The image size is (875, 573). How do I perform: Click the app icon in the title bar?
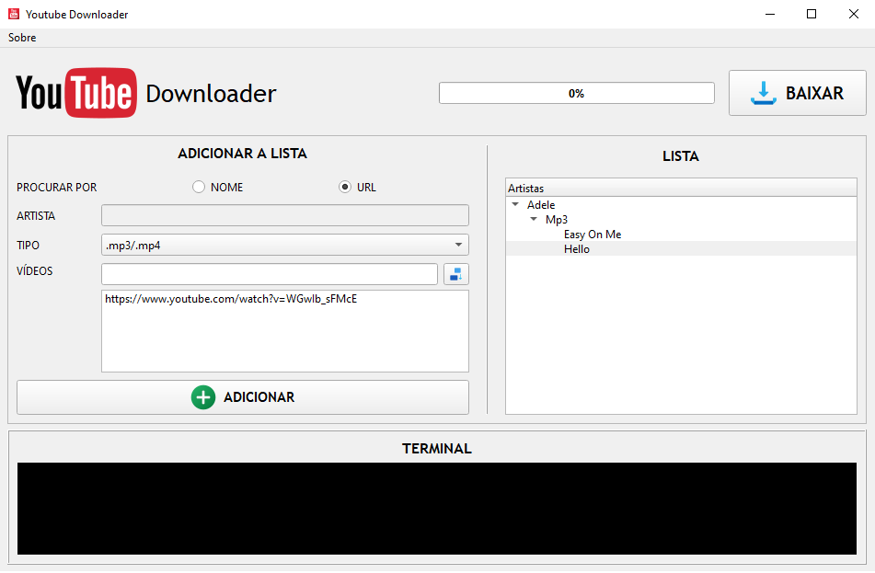tap(14, 14)
